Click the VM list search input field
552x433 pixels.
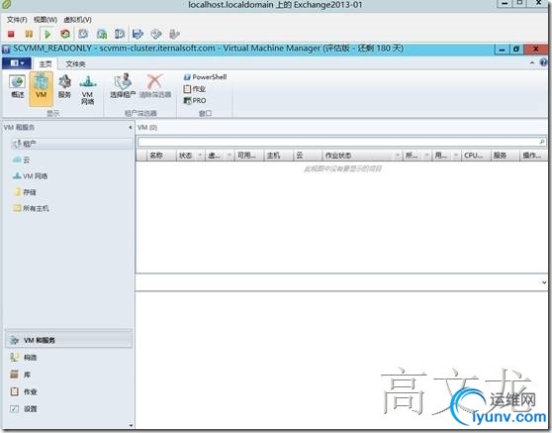click(x=338, y=142)
